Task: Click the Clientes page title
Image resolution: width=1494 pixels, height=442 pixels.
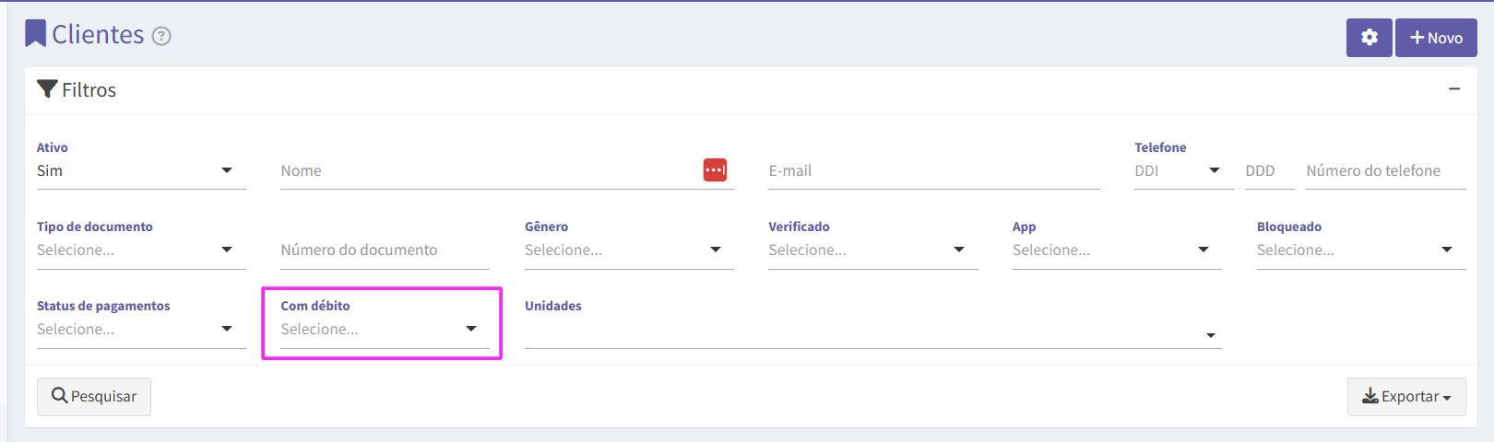Action: pos(98,34)
